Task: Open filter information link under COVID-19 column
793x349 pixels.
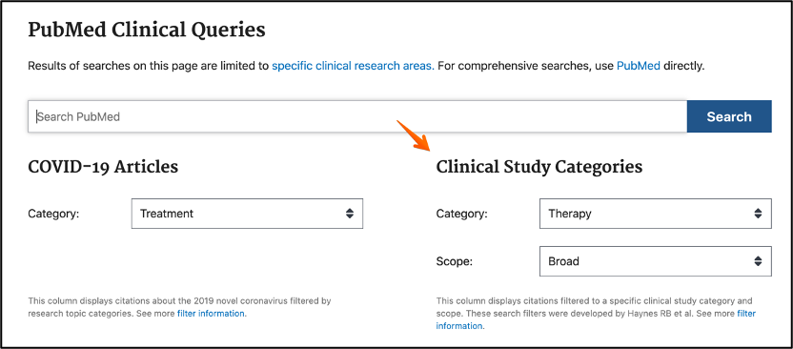Action: click(212, 313)
